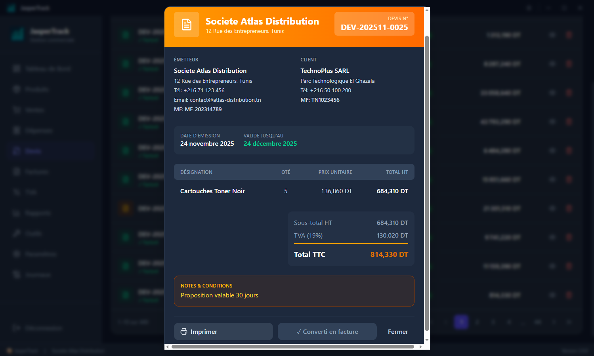Click the DEV-202511-0025 quote number badge
Image resolution: width=594 pixels, height=356 pixels.
pyautogui.click(x=374, y=24)
